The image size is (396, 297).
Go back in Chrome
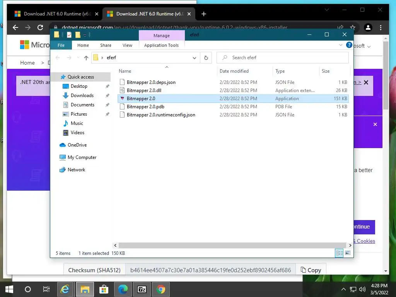pyautogui.click(x=15, y=27)
